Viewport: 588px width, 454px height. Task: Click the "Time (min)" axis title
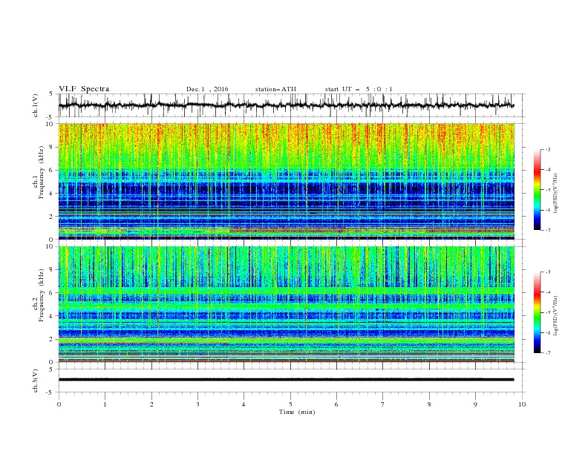tap(297, 412)
